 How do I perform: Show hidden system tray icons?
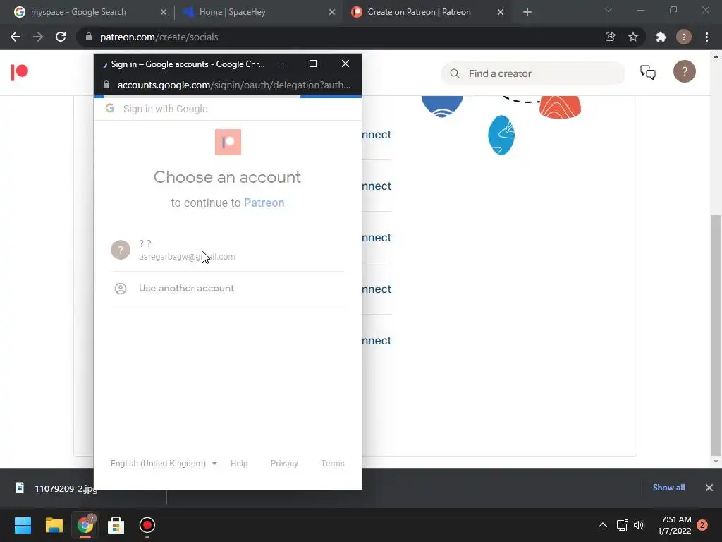click(602, 525)
